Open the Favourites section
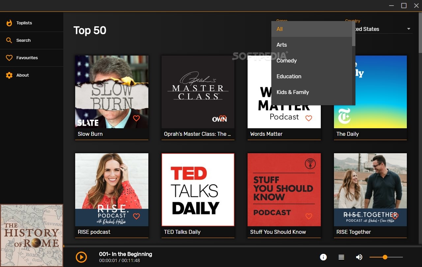The height and width of the screenshot is (267, 422). tap(32, 58)
